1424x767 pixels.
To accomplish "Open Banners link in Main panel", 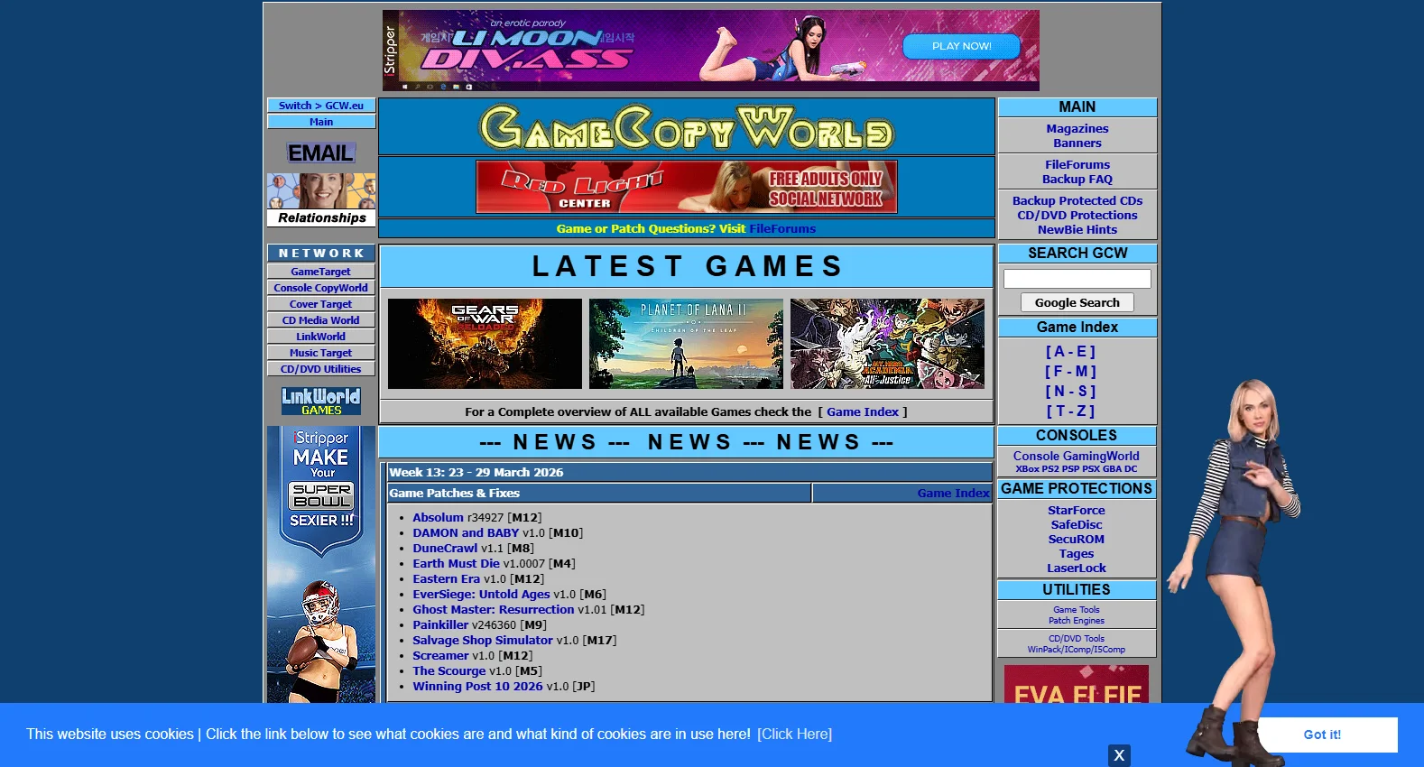I will (1077, 143).
